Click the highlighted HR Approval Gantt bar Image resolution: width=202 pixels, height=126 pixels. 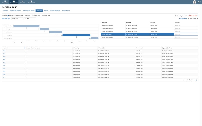(76, 35)
